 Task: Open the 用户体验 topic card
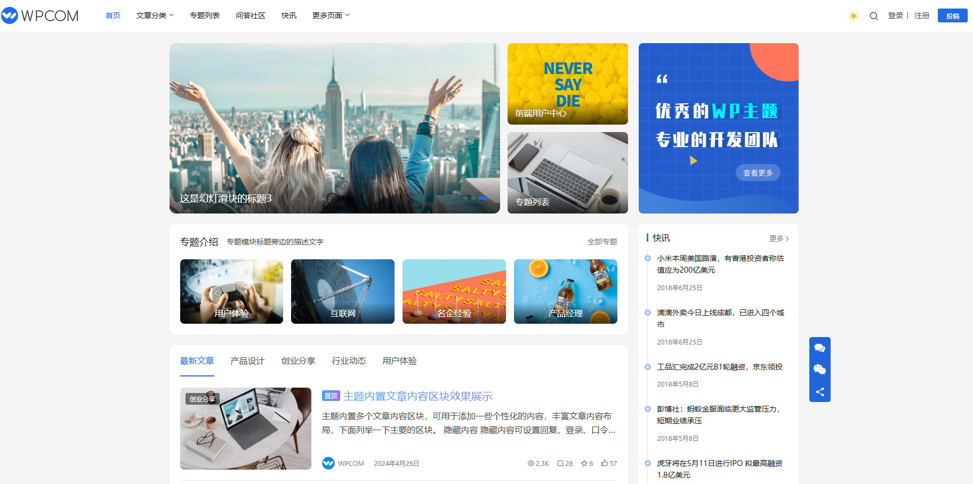click(x=231, y=291)
